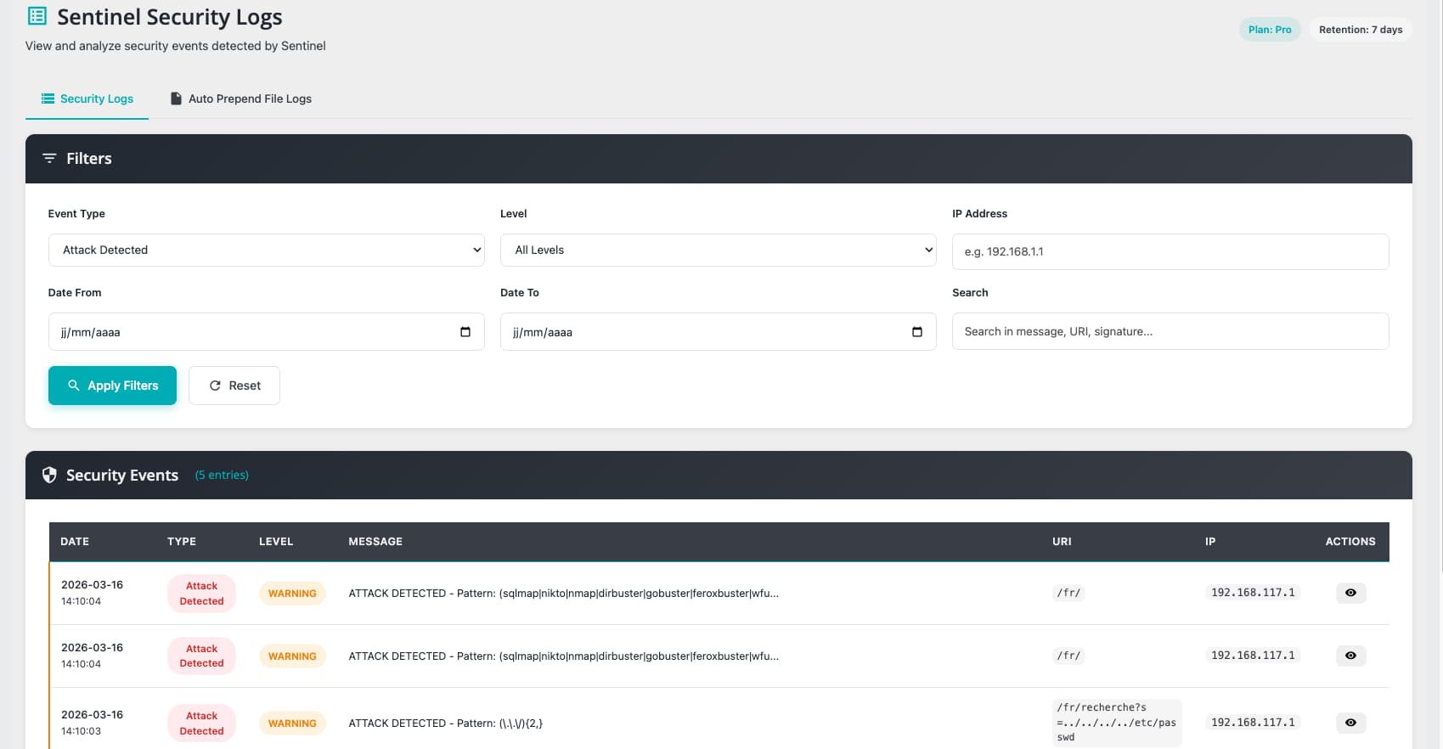1443x749 pixels.
Task: Open the Auto Prepend File Logs tab
Action: (x=241, y=99)
